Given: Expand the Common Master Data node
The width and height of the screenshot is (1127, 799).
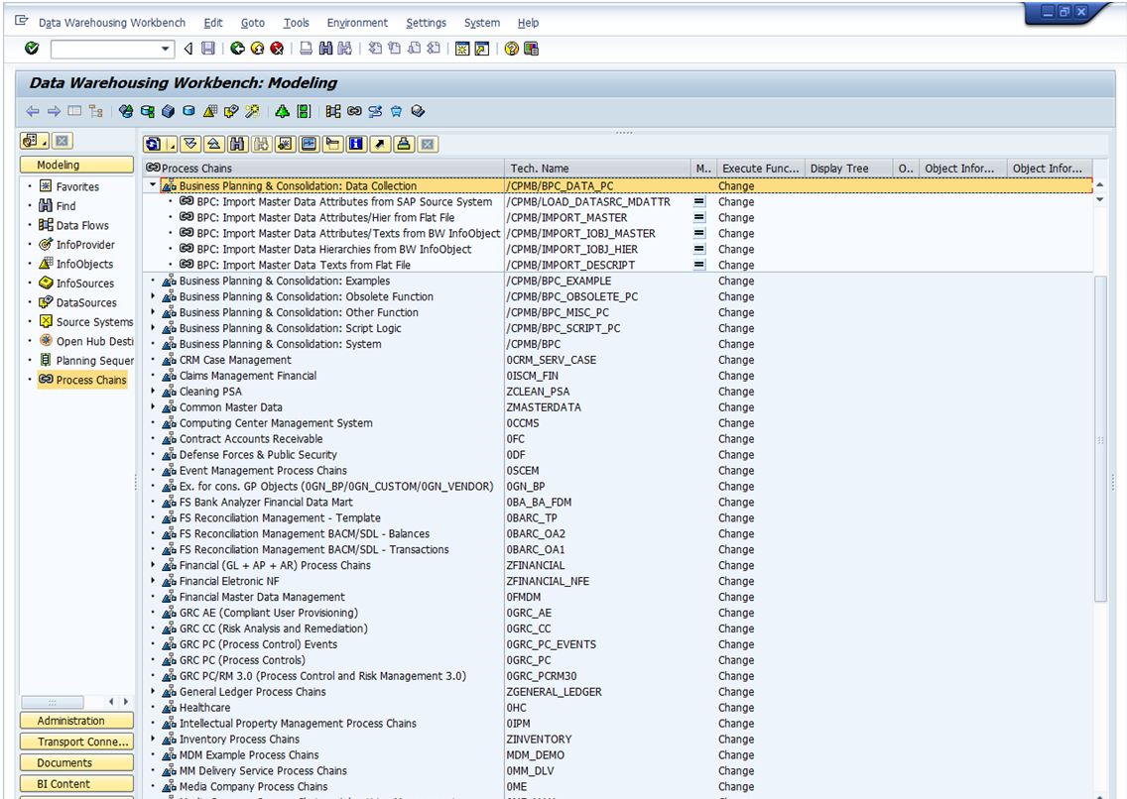Looking at the screenshot, I should coord(153,406).
